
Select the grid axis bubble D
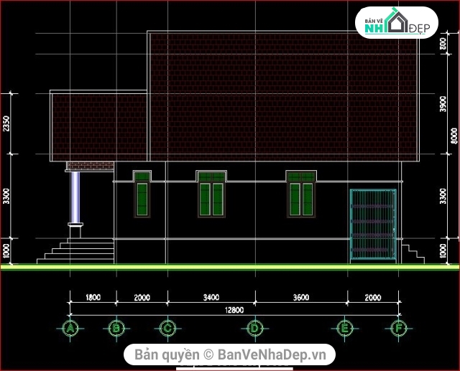pyautogui.click(x=254, y=329)
